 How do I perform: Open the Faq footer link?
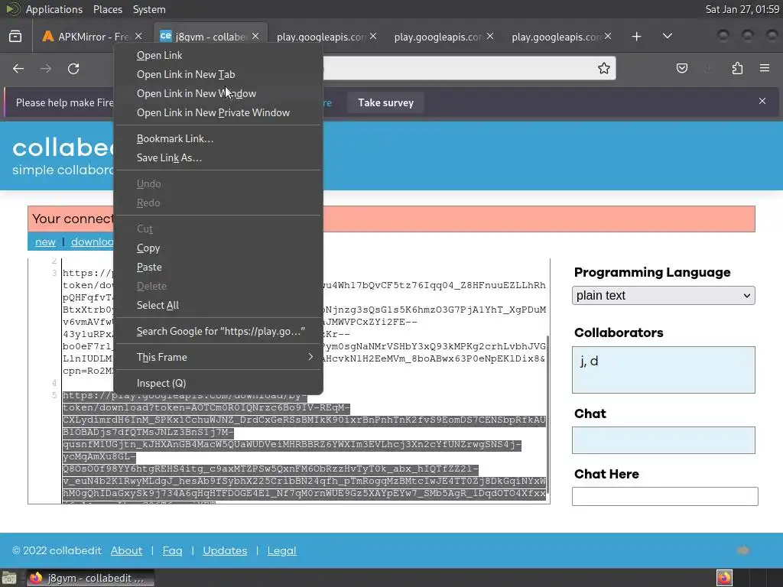(172, 550)
